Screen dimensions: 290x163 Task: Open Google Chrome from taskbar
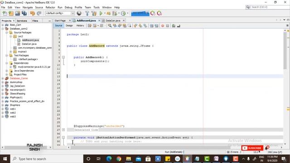(119, 159)
